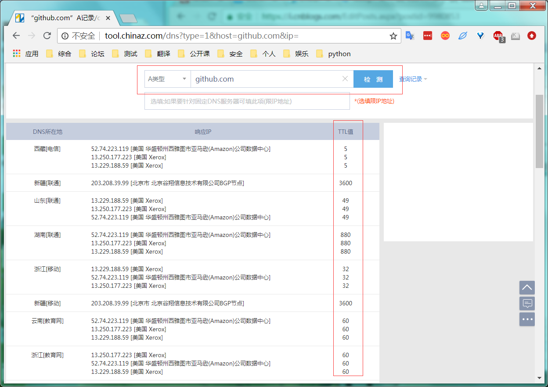Select the 新疆[联通] DNS location cell
548x387 pixels.
[47, 183]
